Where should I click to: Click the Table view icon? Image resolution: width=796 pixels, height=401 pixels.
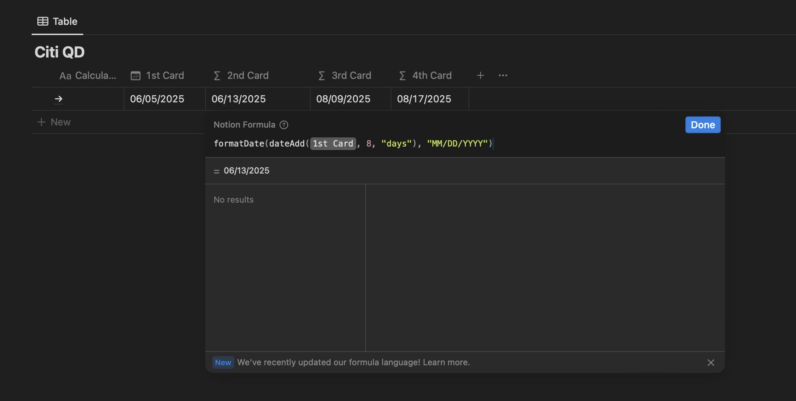pyautogui.click(x=43, y=21)
